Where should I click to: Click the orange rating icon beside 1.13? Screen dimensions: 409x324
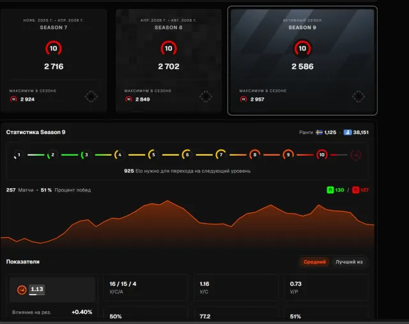coord(22,290)
